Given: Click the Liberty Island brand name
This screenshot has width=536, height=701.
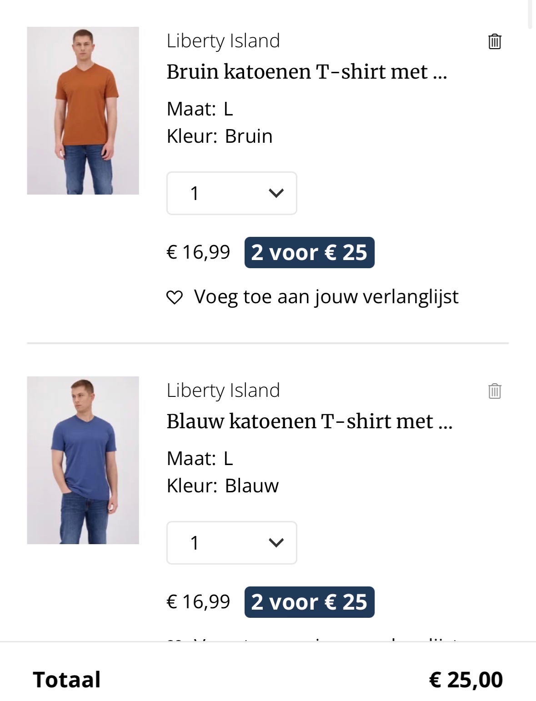Looking at the screenshot, I should coord(222,41).
